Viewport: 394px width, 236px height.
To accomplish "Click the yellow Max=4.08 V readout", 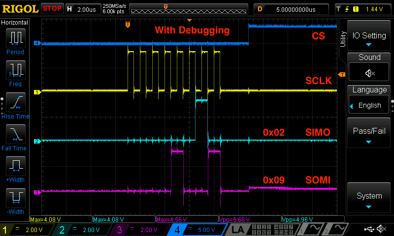I will [45, 220].
